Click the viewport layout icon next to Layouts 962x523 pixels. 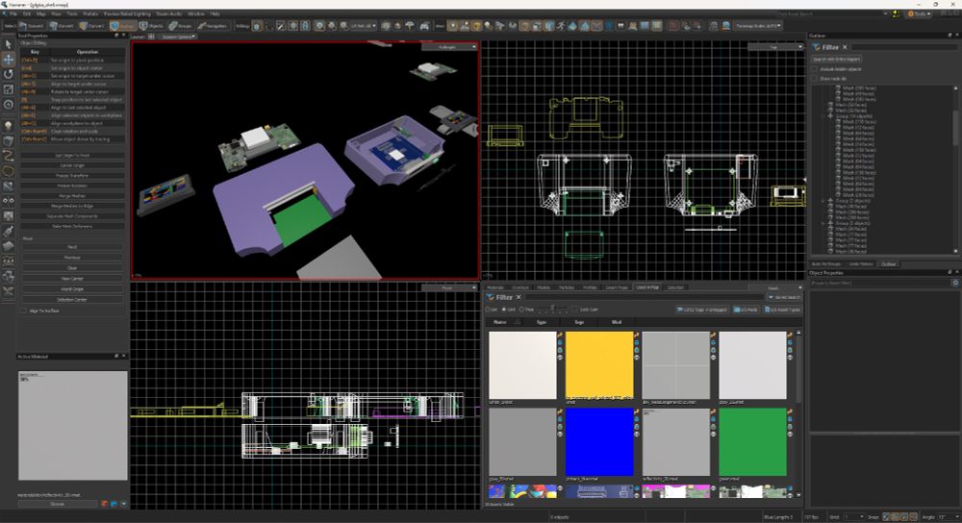click(x=152, y=37)
